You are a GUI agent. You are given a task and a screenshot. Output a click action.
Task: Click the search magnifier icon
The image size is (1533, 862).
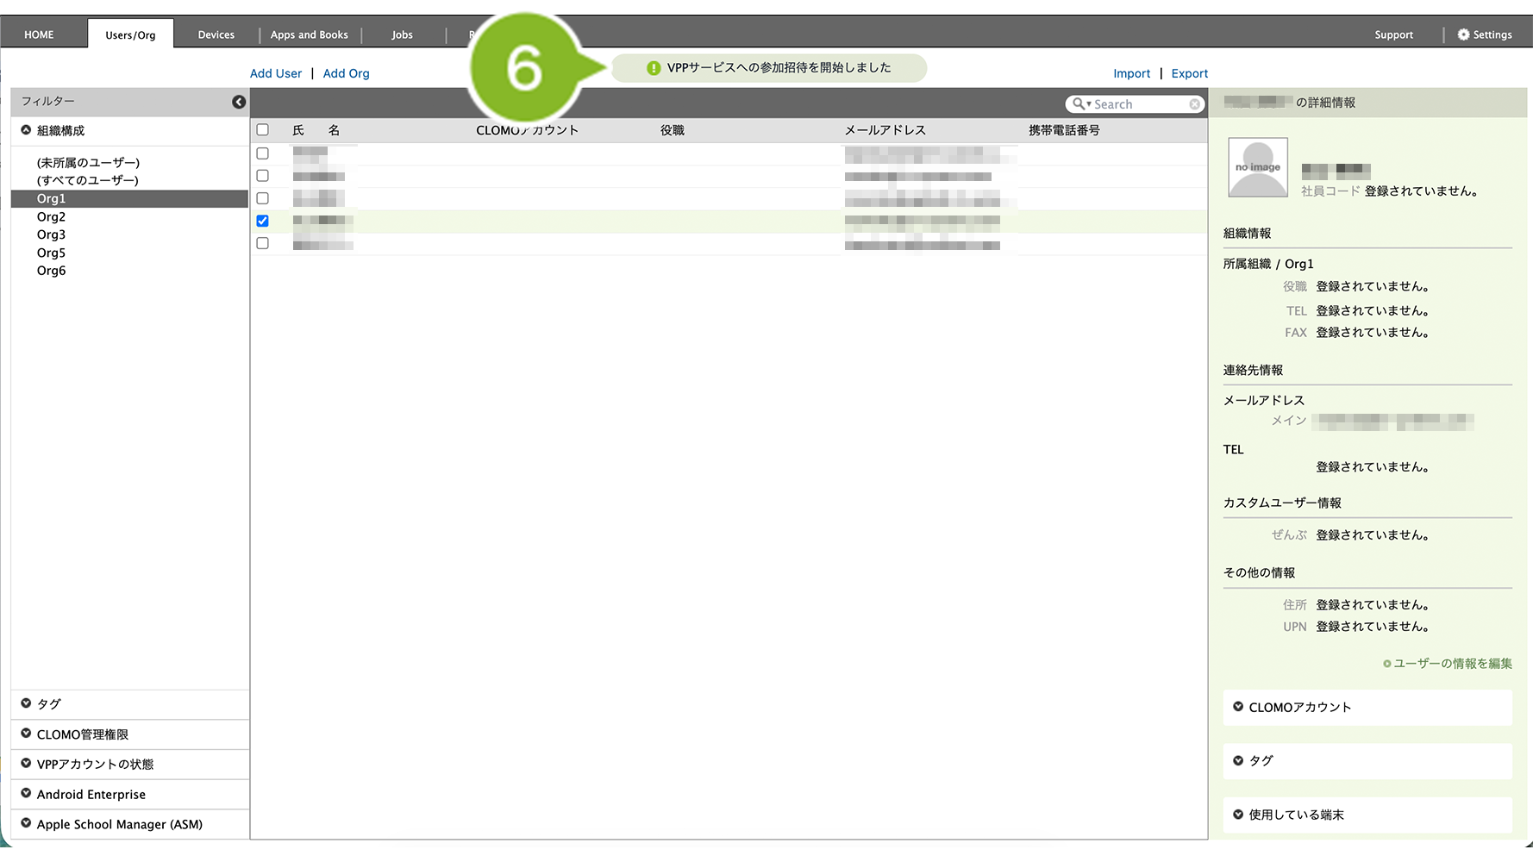coord(1079,104)
